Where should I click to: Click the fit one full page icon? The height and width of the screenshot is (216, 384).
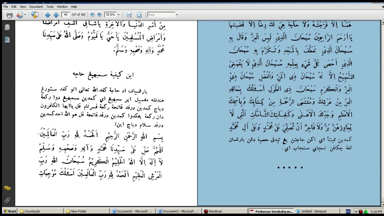pos(139,15)
